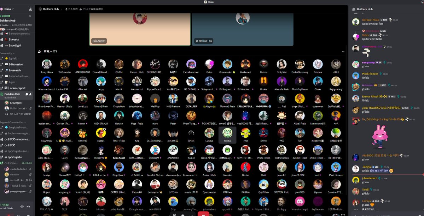
Task: Open the shark-tank channel
Action: click(x=17, y=76)
